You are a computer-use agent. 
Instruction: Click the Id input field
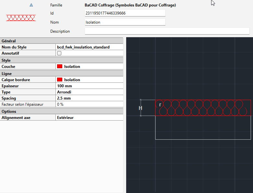coord(125,13)
